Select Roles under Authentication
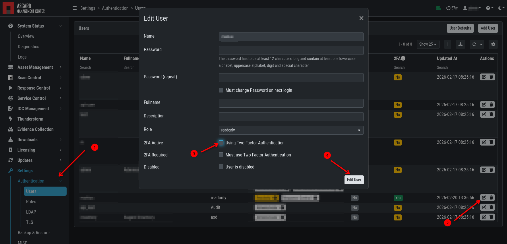Viewport: 507px width, 244px height. (x=31, y=202)
